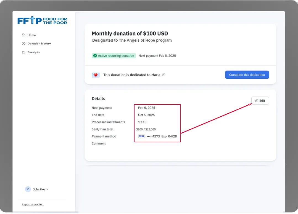Image resolution: width=298 pixels, height=214 pixels.
Task: Select the Home icon in the sidebar
Action: pos(23,35)
